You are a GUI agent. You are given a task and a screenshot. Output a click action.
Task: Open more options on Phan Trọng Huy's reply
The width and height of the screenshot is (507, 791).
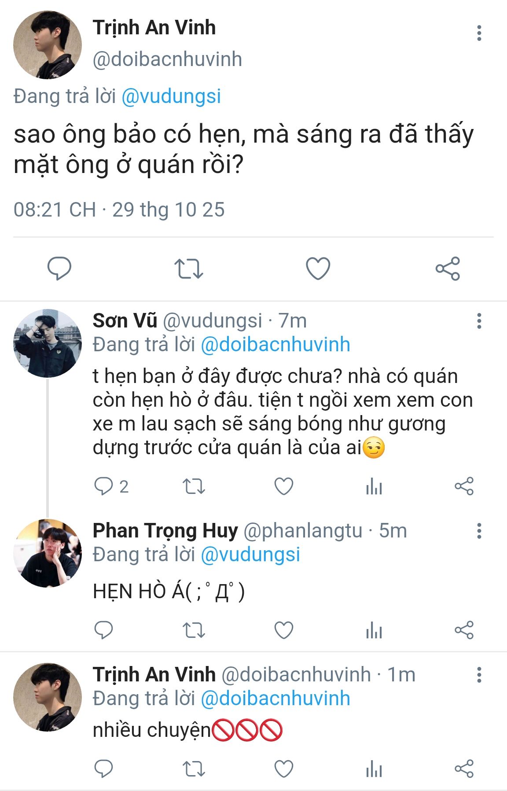tap(479, 531)
